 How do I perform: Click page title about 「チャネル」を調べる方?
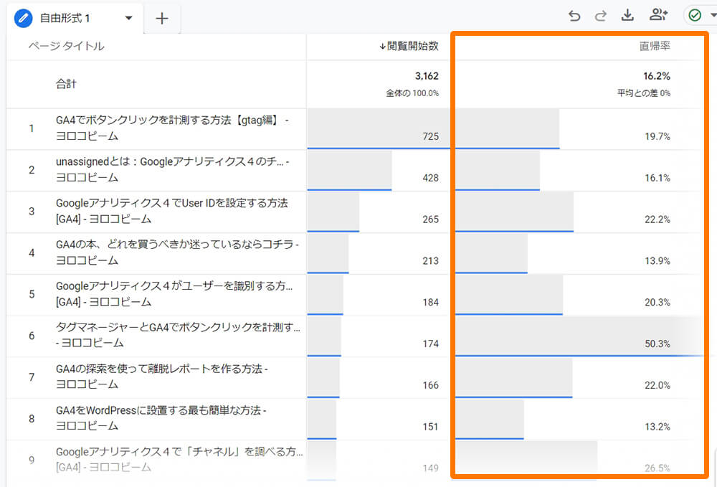click(179, 460)
